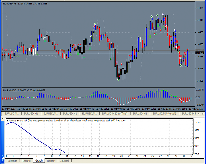Click trade number 16 on balance graph axis
Viewport: 206px width, 164px height.
(x=98, y=156)
